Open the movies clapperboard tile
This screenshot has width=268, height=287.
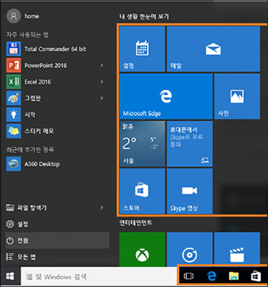point(237,249)
